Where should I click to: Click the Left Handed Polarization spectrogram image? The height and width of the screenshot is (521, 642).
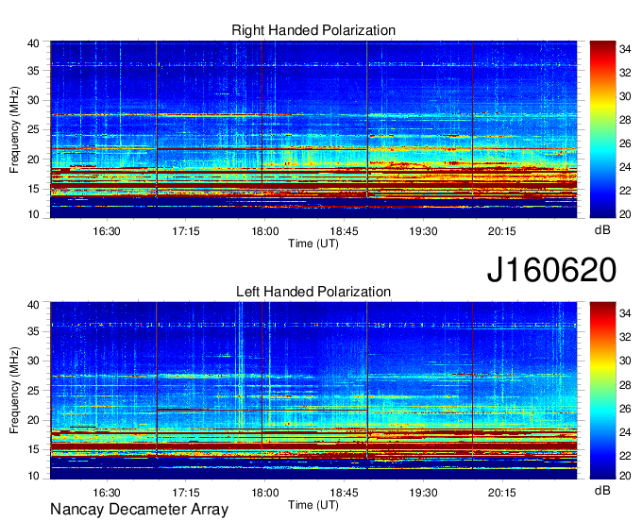(313, 391)
